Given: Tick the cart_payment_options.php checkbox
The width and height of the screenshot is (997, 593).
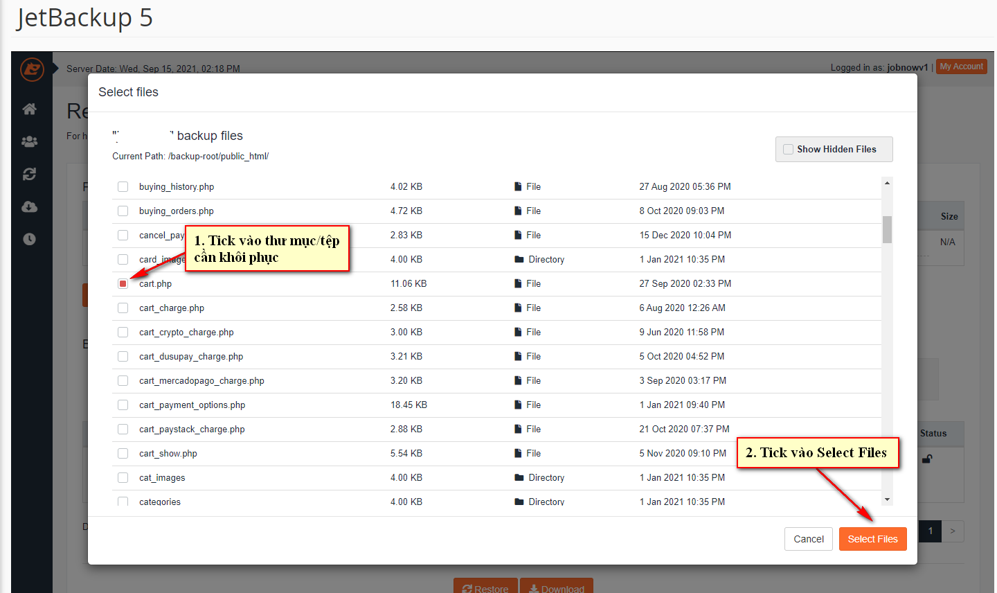Looking at the screenshot, I should point(123,405).
